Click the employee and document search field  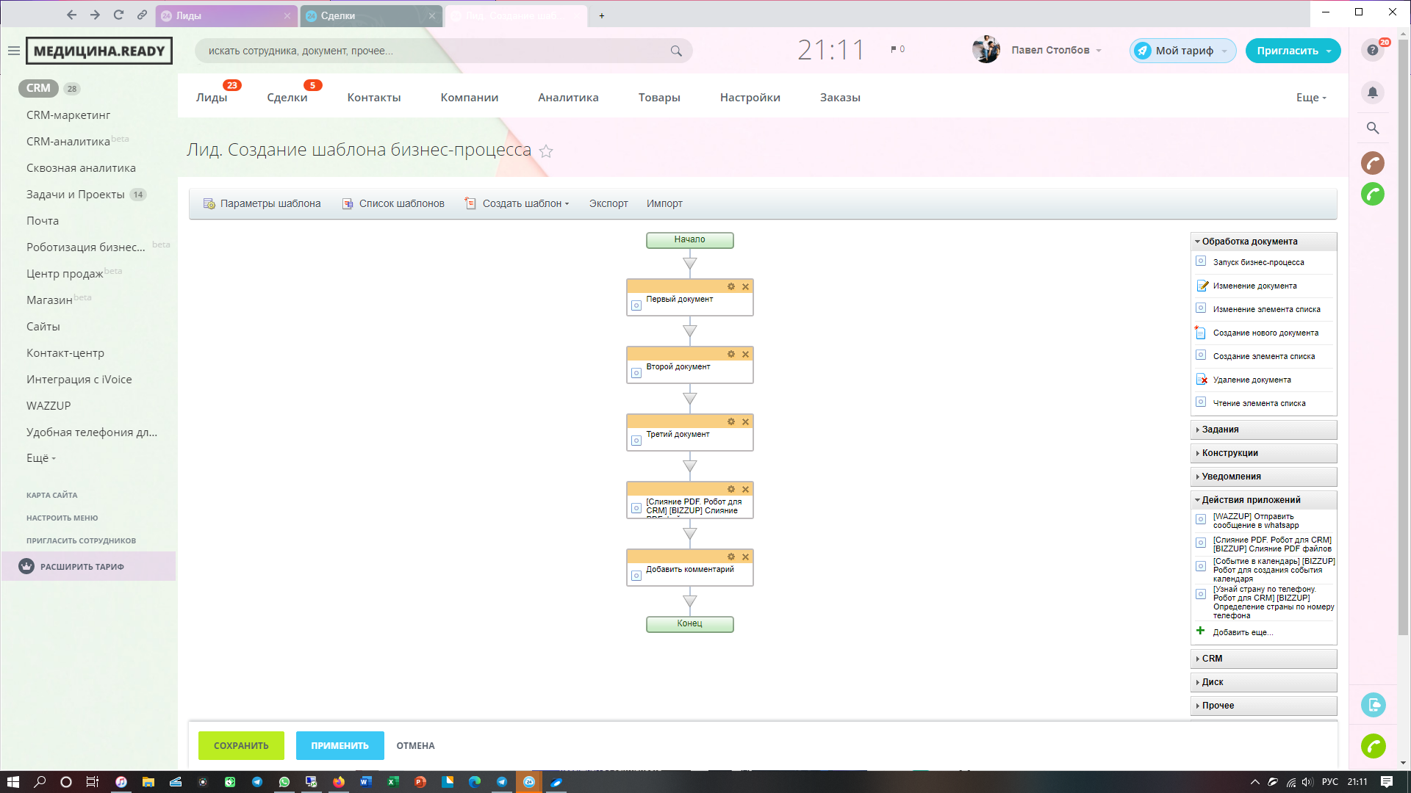[x=434, y=51]
